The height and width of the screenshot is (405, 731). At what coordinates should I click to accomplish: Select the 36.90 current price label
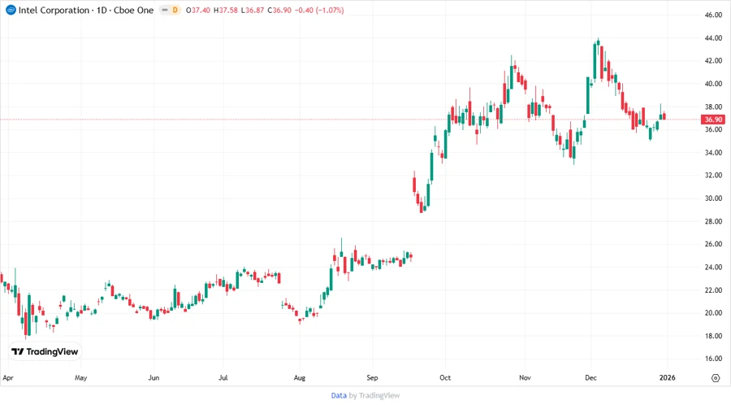point(713,120)
